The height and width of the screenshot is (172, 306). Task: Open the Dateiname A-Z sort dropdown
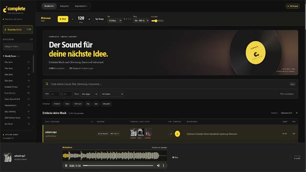click(289, 113)
